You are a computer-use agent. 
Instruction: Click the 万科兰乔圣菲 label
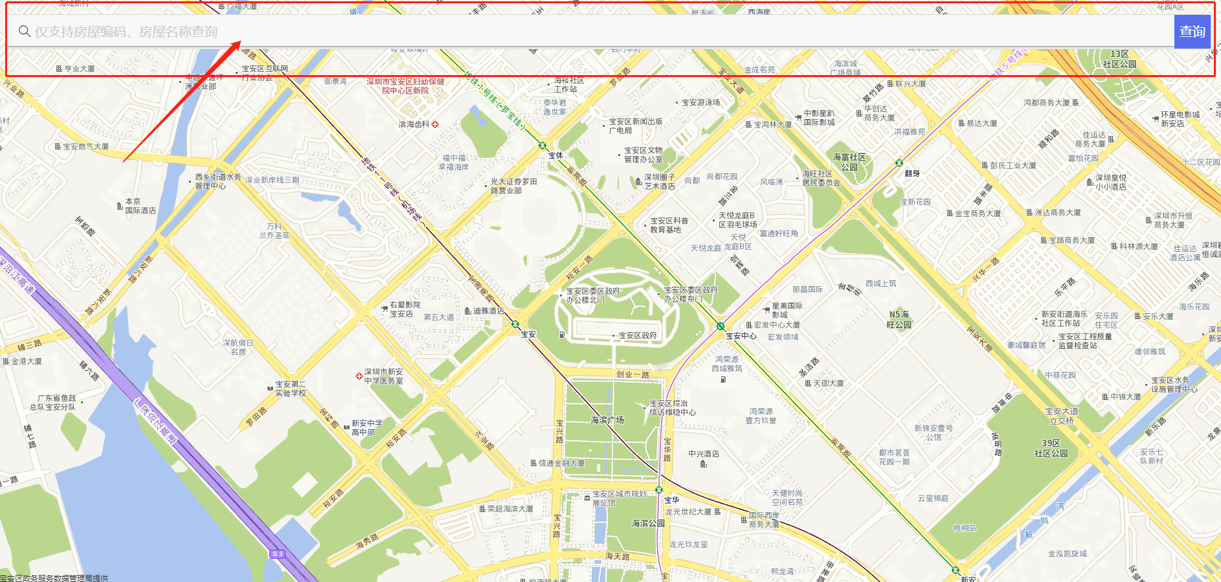pyautogui.click(x=274, y=231)
